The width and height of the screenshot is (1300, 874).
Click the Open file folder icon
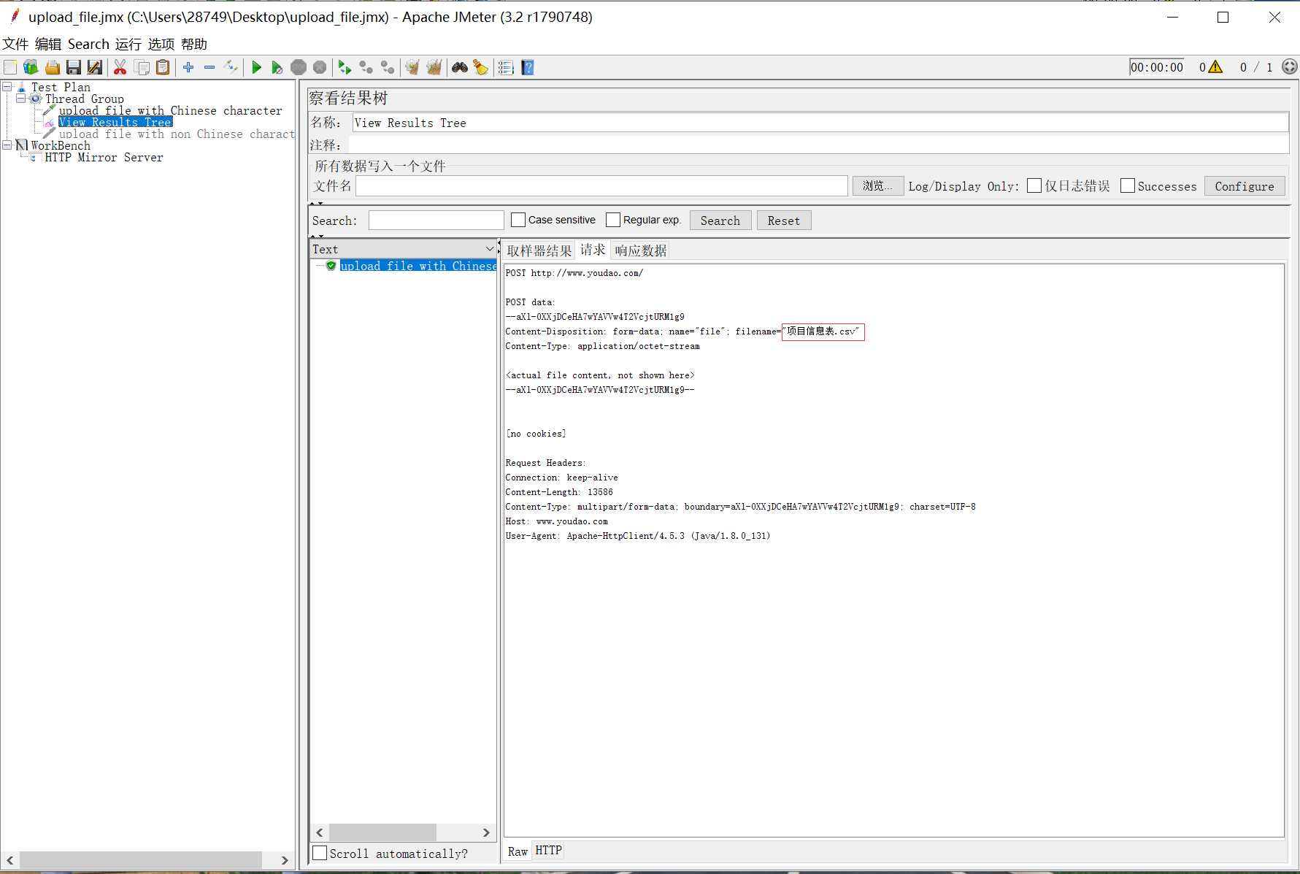point(53,68)
